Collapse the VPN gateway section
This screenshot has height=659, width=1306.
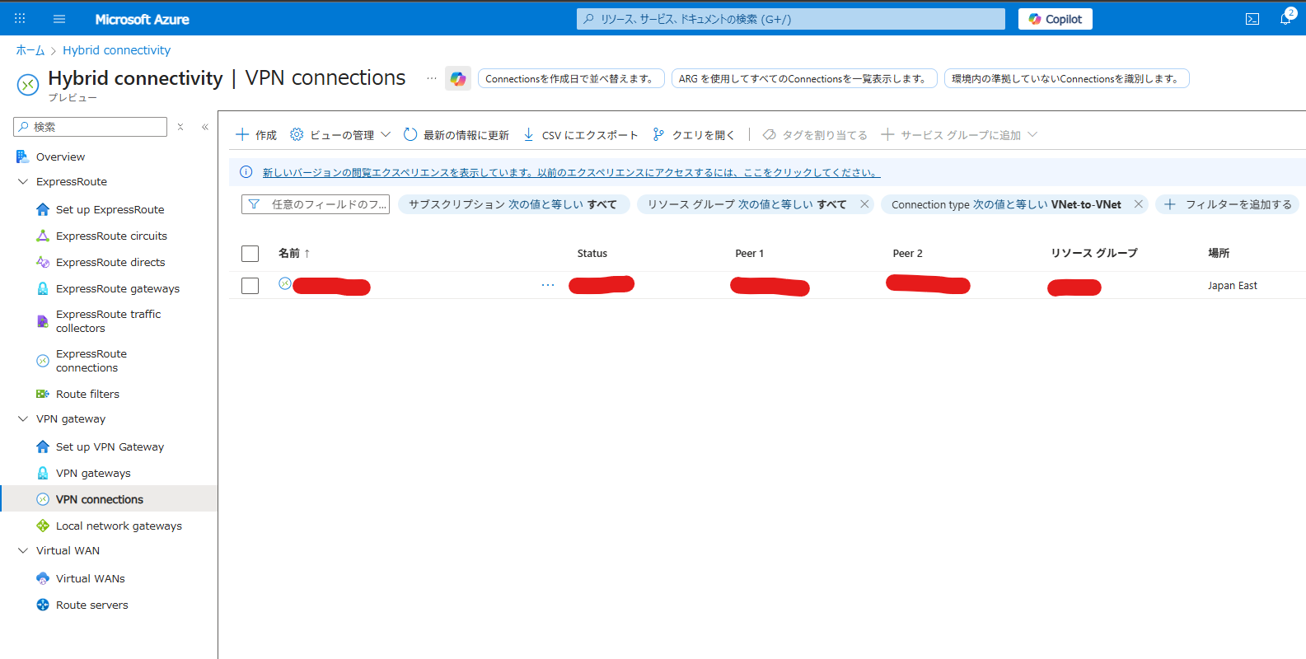pyautogui.click(x=23, y=418)
